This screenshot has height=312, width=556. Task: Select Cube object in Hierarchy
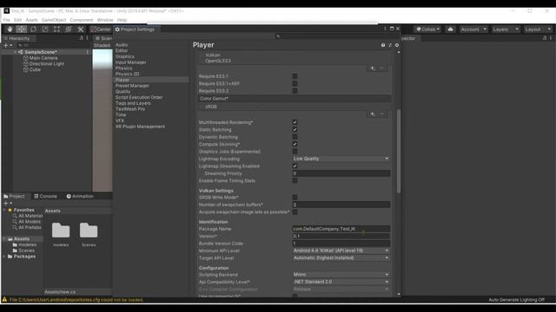(35, 69)
